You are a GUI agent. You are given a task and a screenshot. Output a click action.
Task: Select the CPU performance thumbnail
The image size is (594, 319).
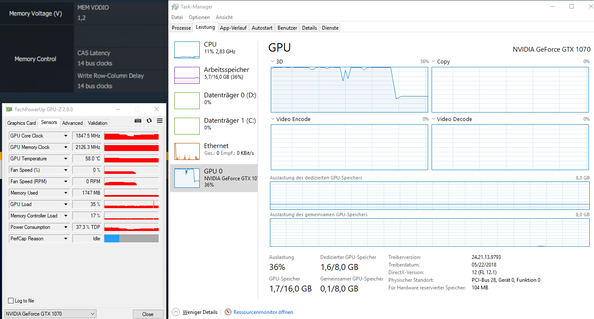[x=187, y=50]
